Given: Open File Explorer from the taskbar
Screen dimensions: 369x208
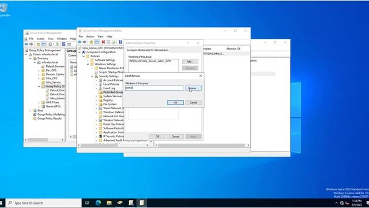Looking at the screenshot, I should [109, 203].
